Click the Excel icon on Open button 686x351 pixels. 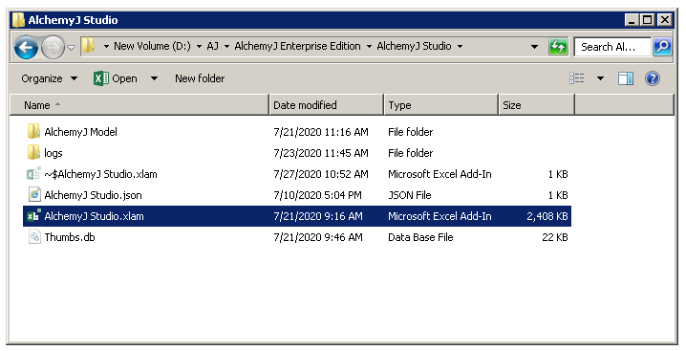coord(101,78)
